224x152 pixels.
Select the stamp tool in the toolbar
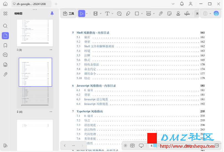coord(178,14)
